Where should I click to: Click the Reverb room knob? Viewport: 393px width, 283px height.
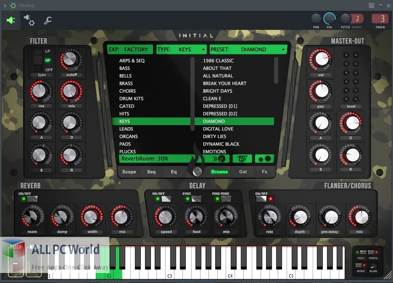[x=33, y=216]
